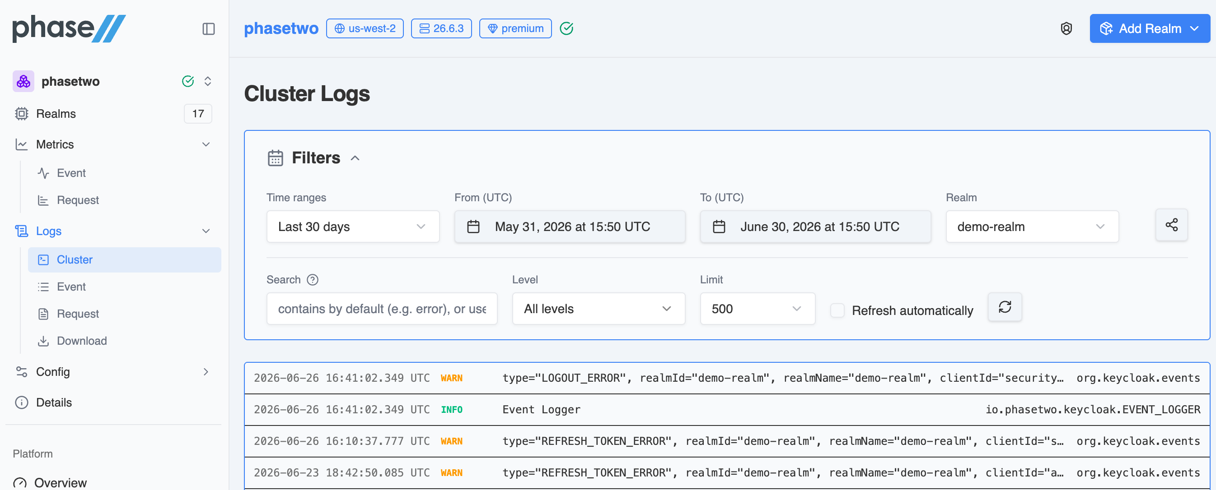Click the To date calendar icon
Viewport: 1216px width, 490px height.
tap(719, 227)
